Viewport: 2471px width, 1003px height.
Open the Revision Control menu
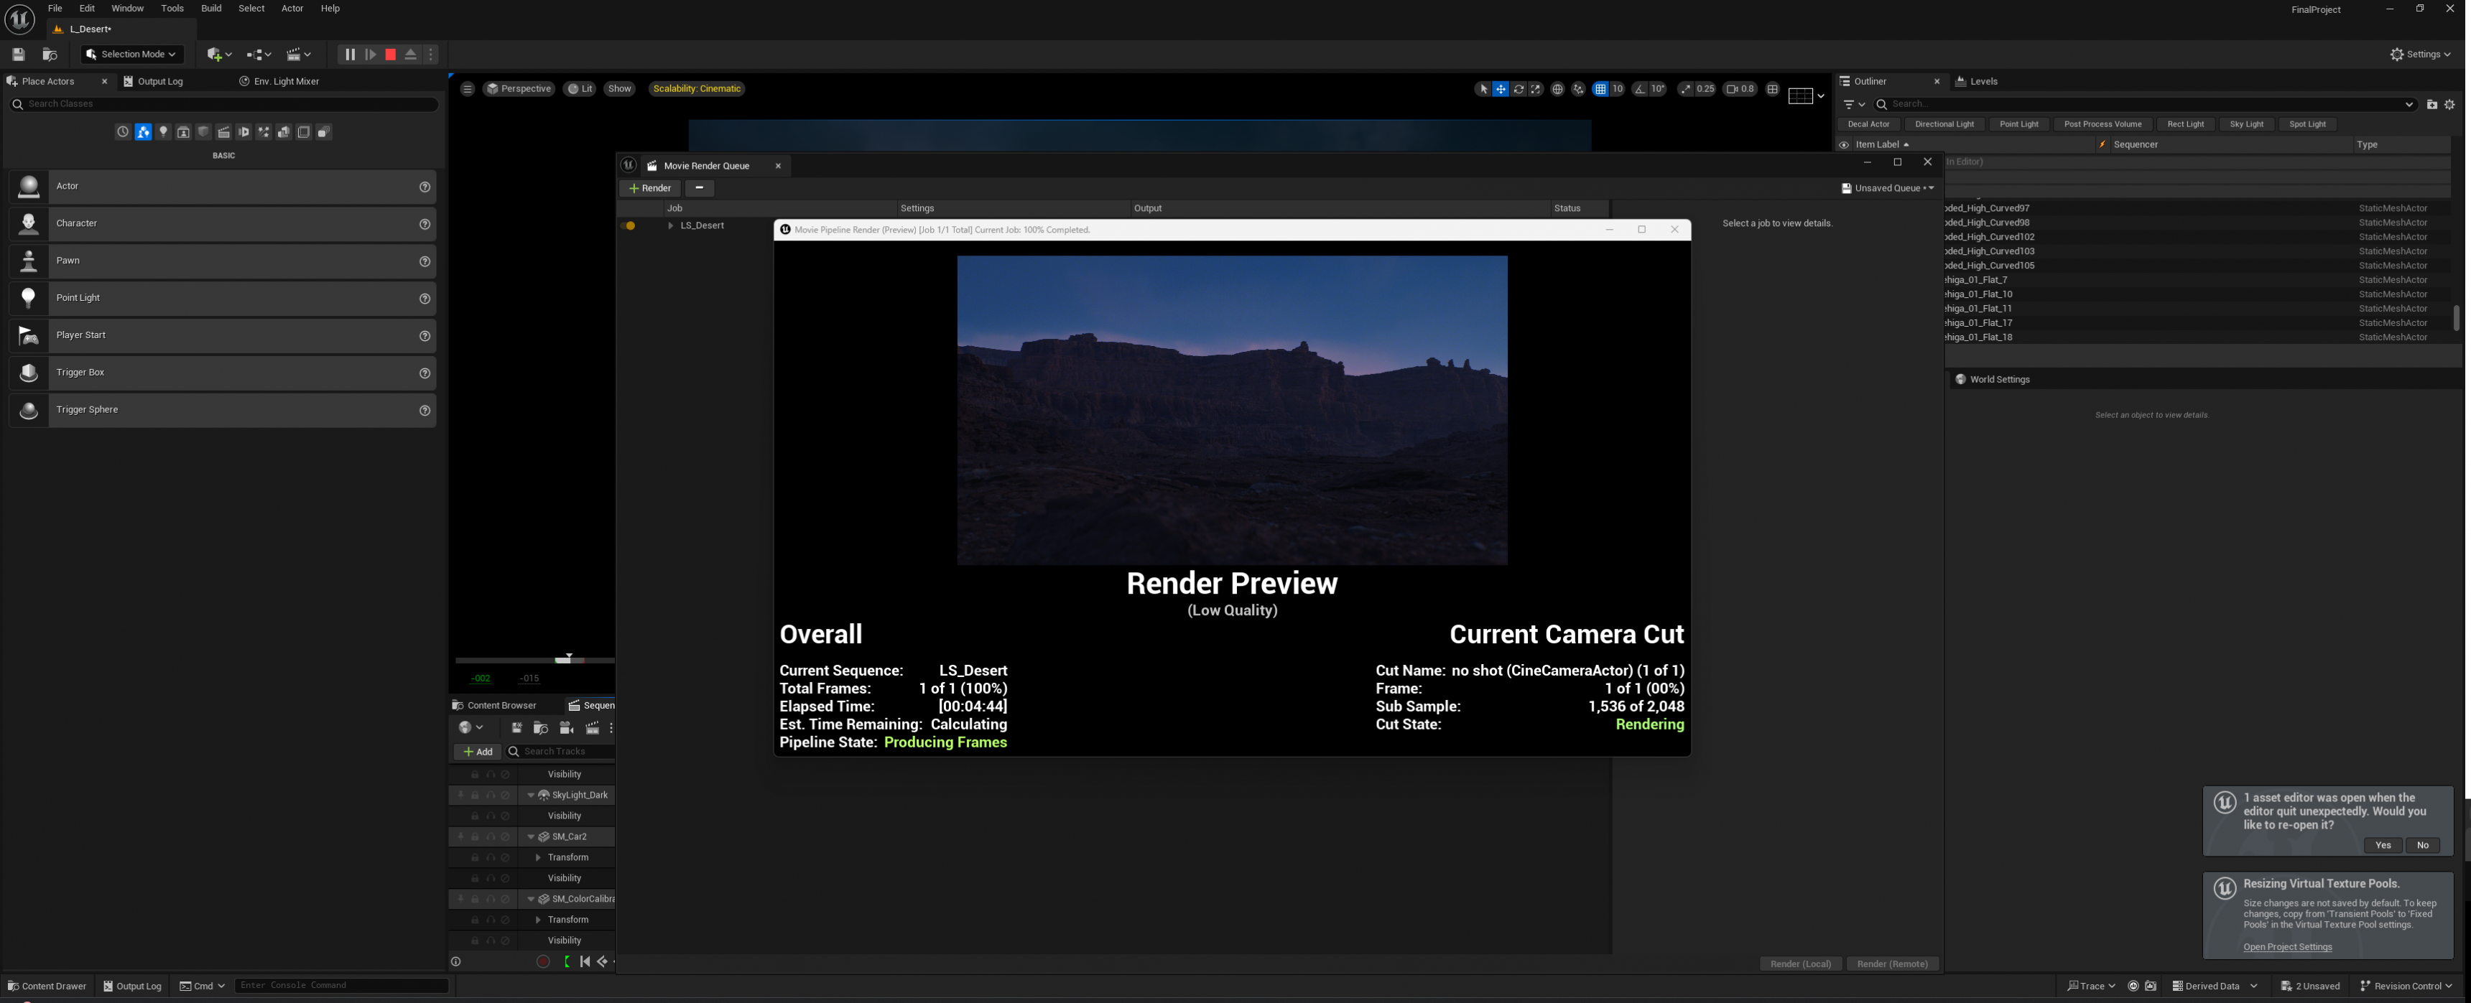pos(2406,986)
